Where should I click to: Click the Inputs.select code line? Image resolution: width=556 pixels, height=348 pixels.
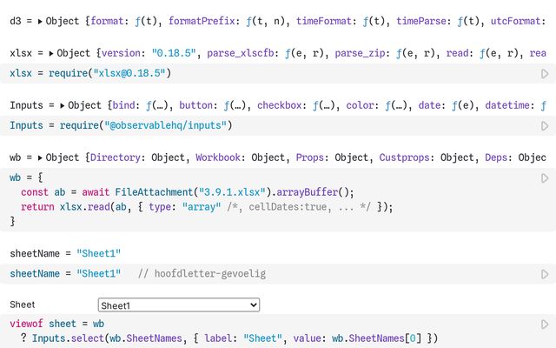[235, 338]
